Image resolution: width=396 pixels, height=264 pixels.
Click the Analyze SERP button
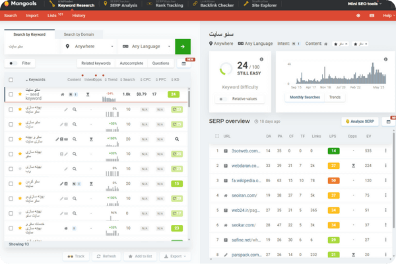point(360,121)
